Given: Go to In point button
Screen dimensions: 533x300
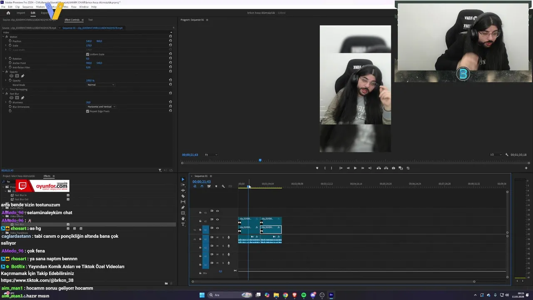Looking at the screenshot, I should point(341,168).
